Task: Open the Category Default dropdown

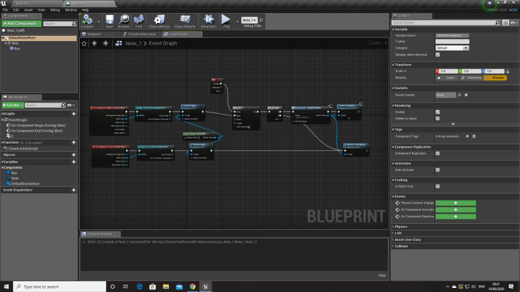Action: coord(452,48)
